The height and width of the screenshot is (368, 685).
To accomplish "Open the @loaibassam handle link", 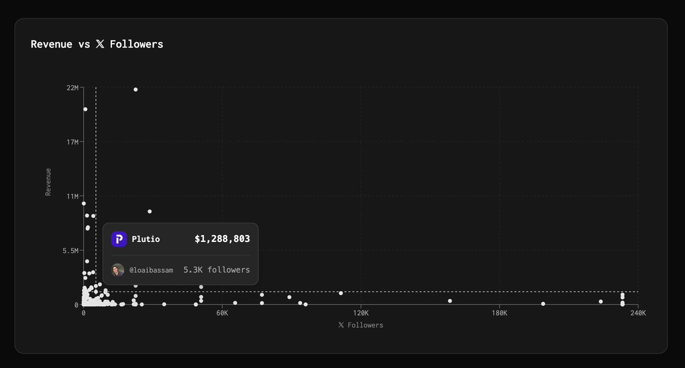I will (151, 270).
